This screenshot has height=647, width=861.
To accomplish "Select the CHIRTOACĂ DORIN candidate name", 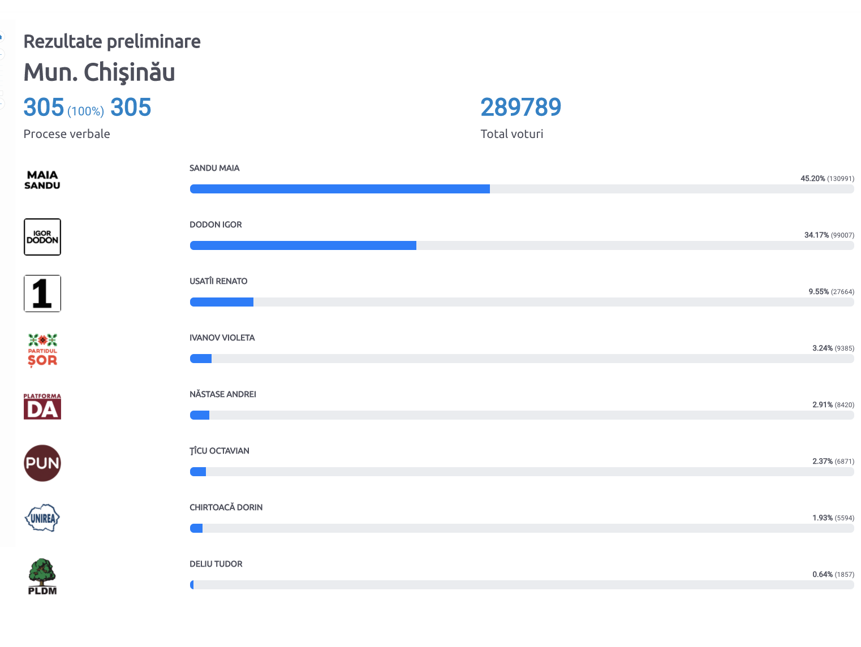I will pyautogui.click(x=226, y=507).
